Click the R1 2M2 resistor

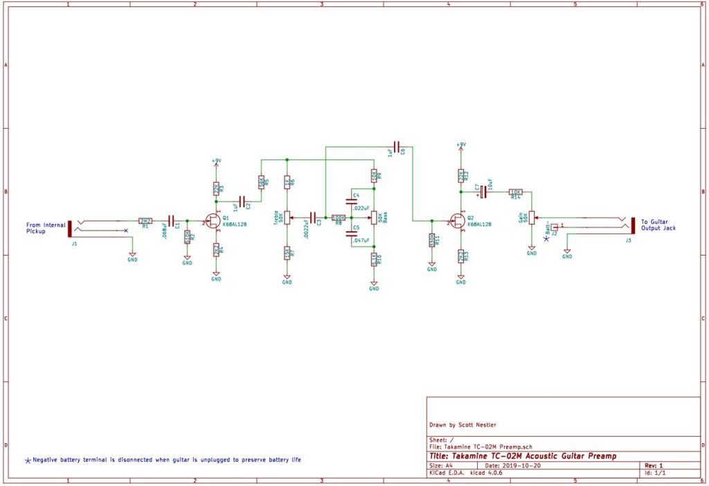coord(145,221)
